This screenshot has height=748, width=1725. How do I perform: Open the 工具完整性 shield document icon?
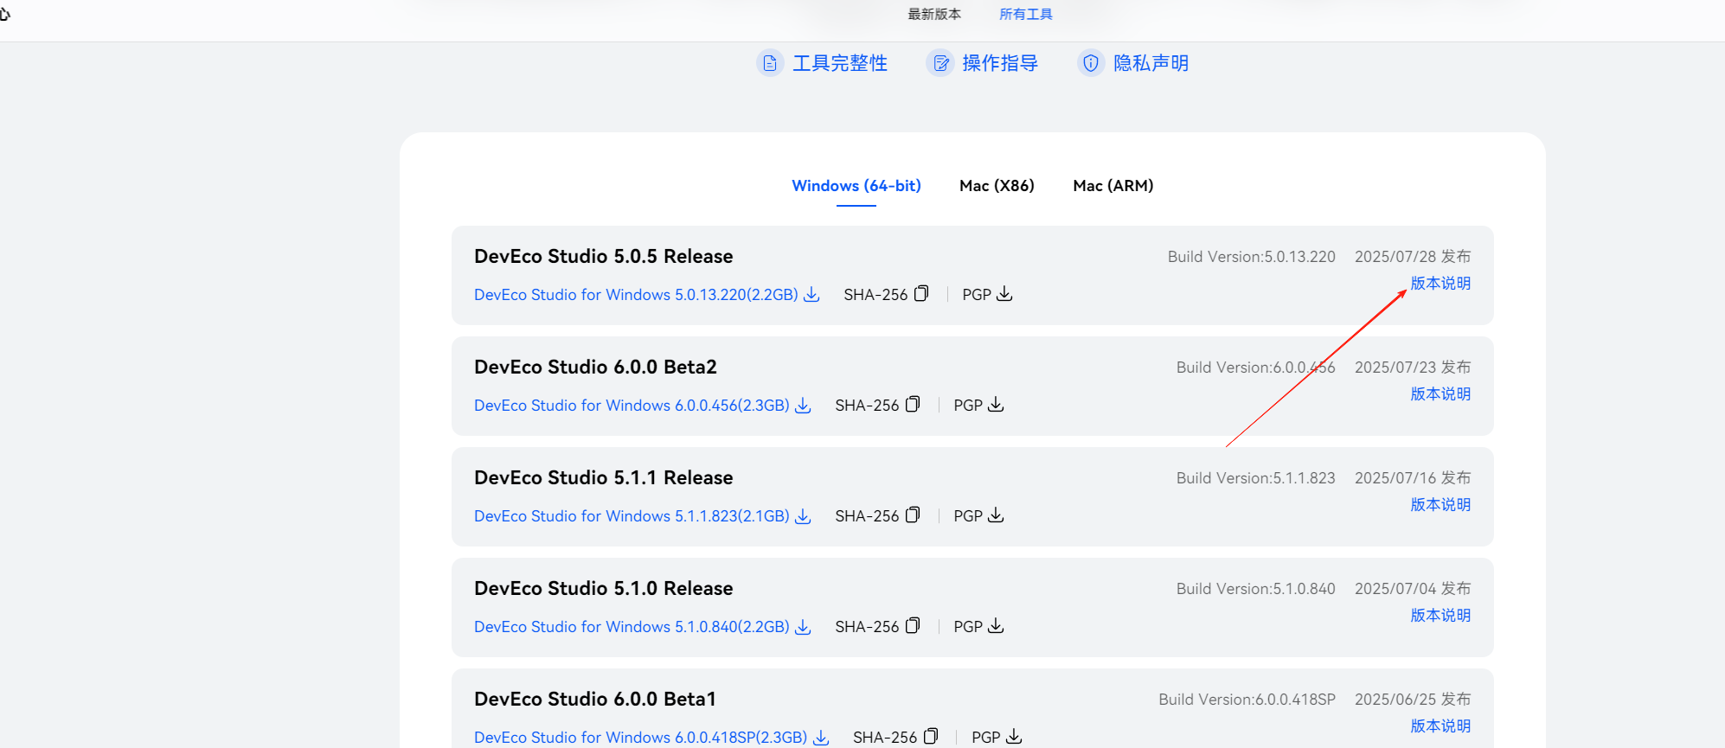(x=770, y=63)
